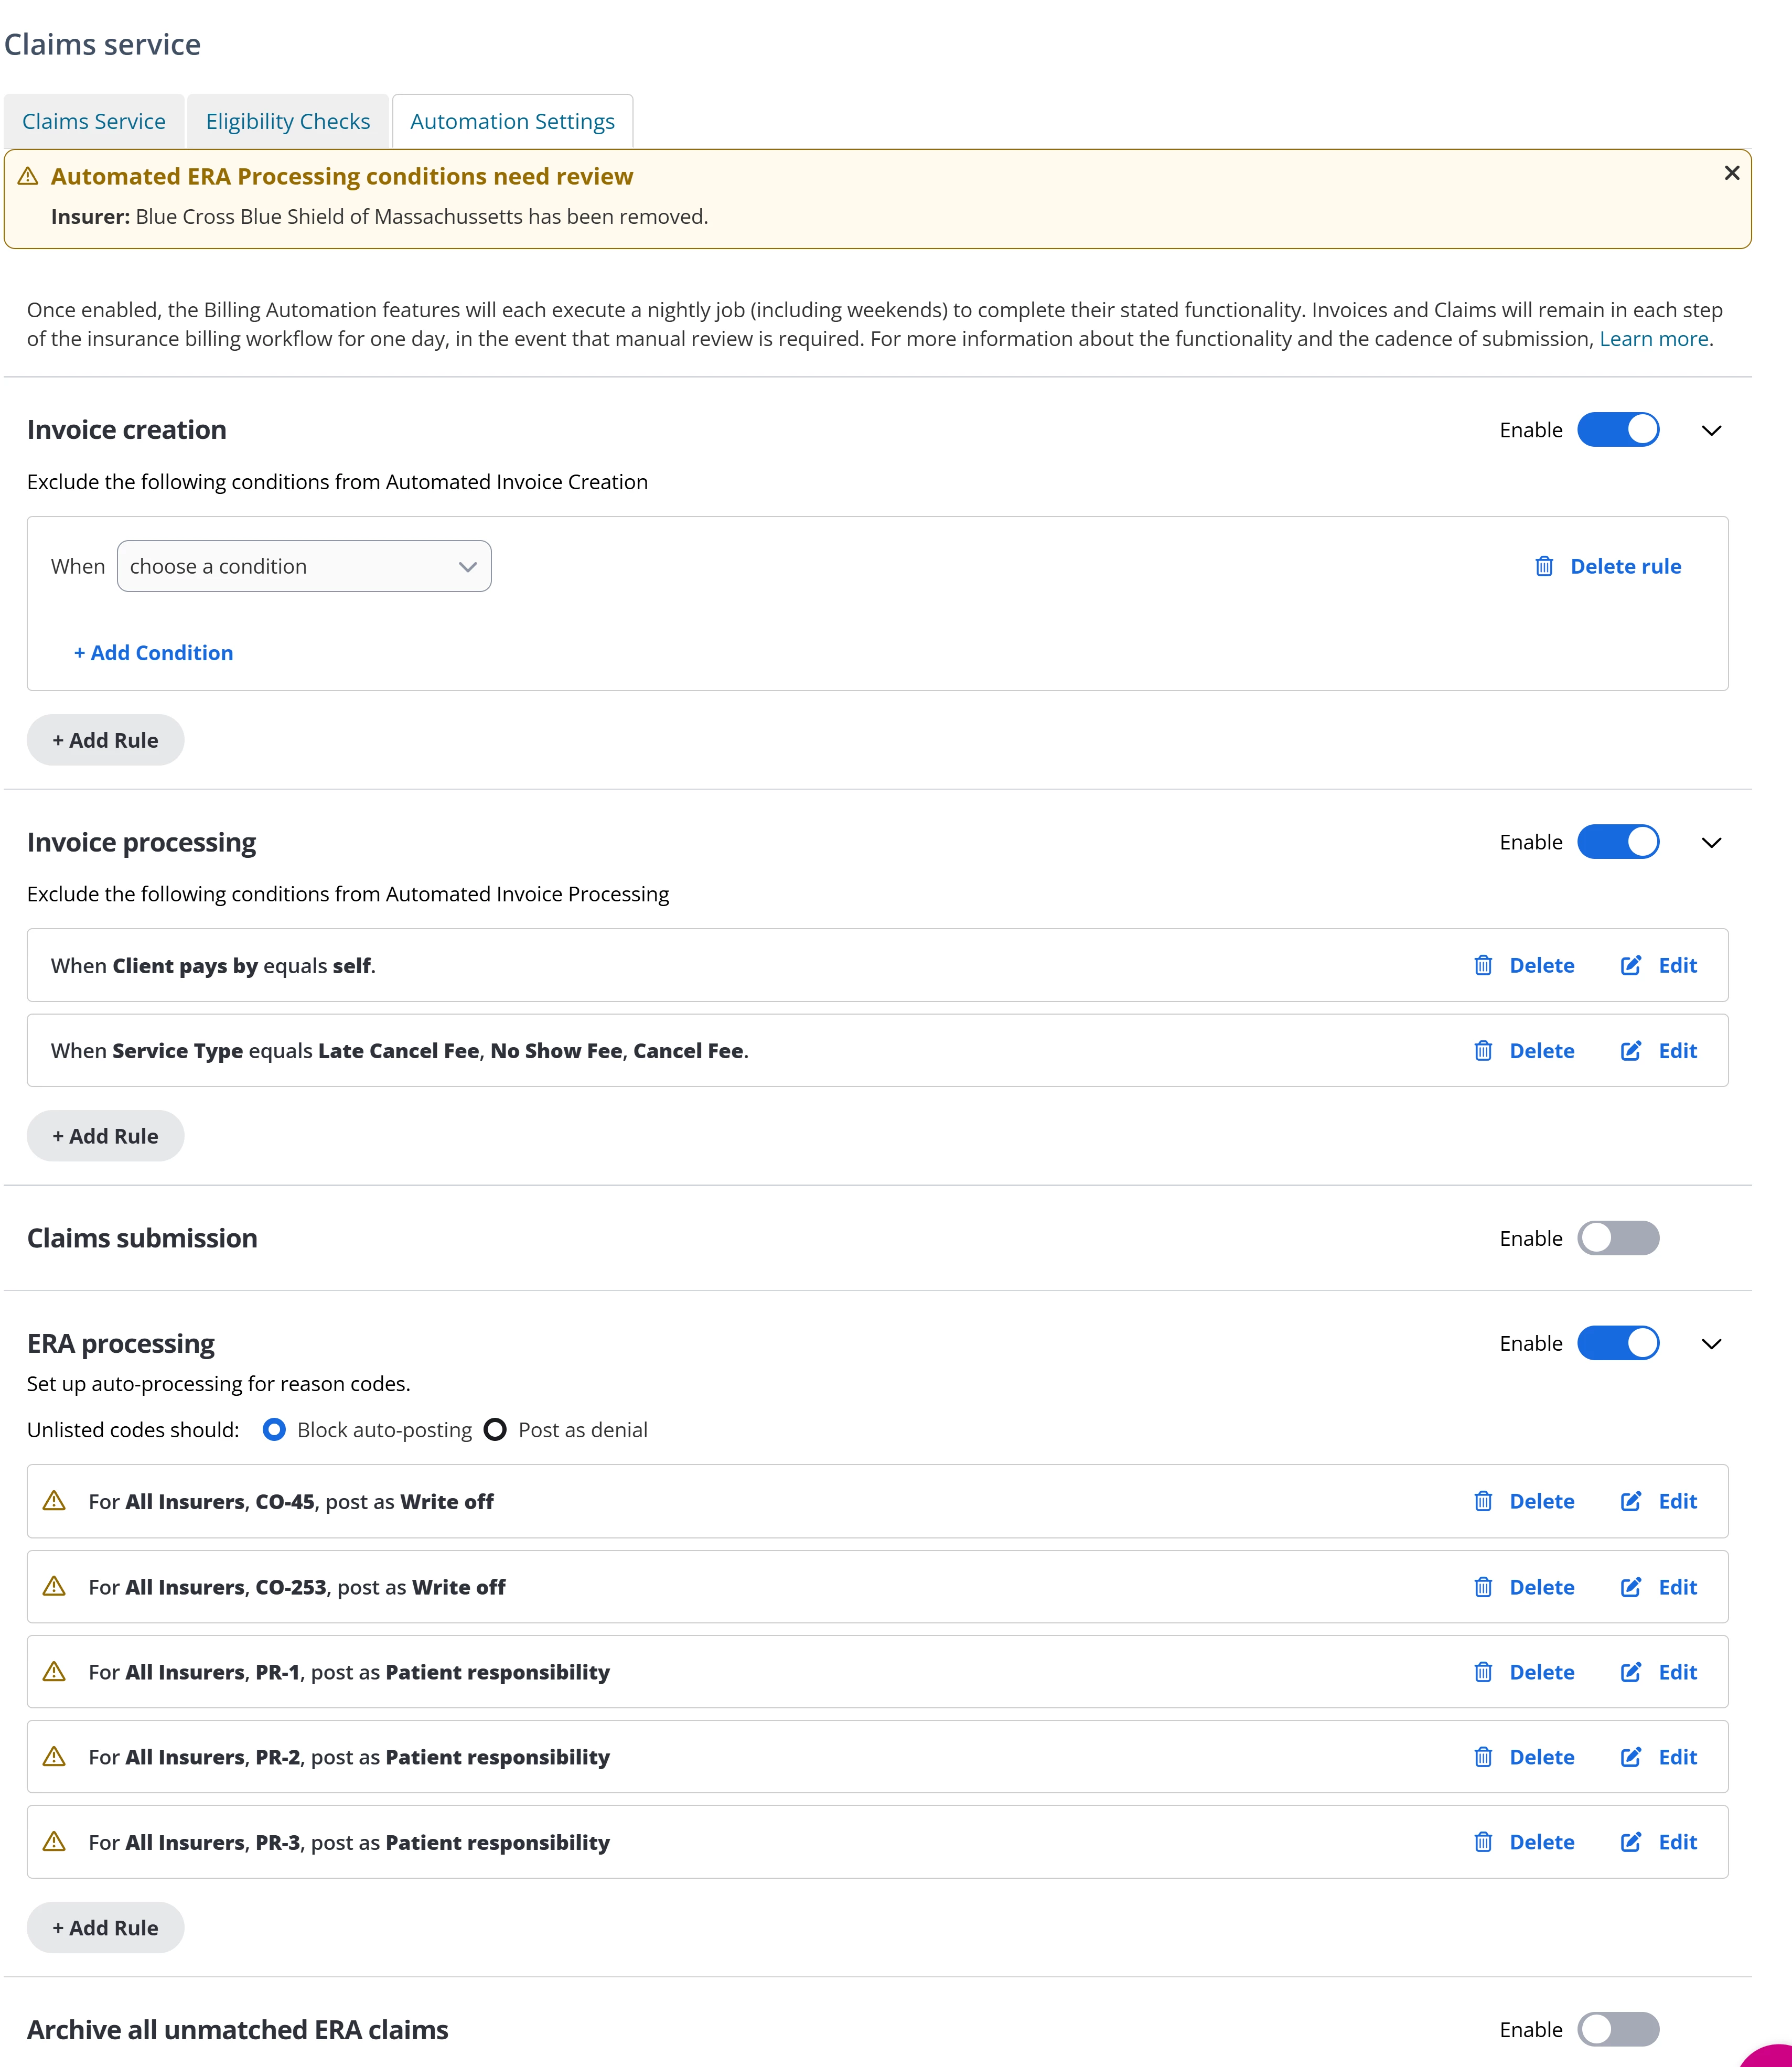Image resolution: width=1792 pixels, height=2067 pixels.
Task: Enable the Claims submission toggle
Action: coord(1618,1238)
